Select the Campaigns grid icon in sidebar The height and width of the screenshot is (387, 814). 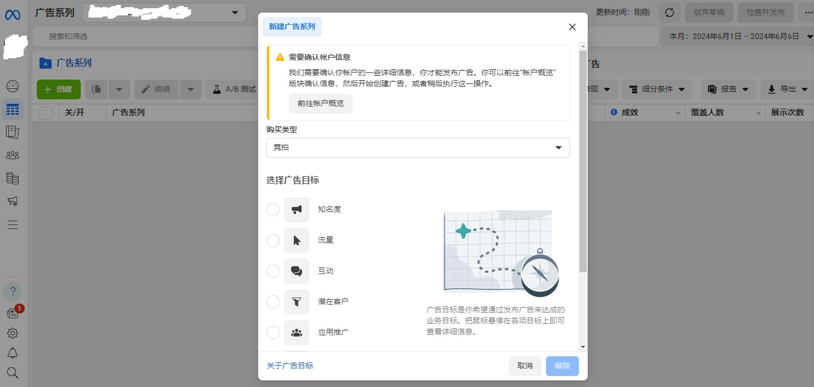pos(13,109)
